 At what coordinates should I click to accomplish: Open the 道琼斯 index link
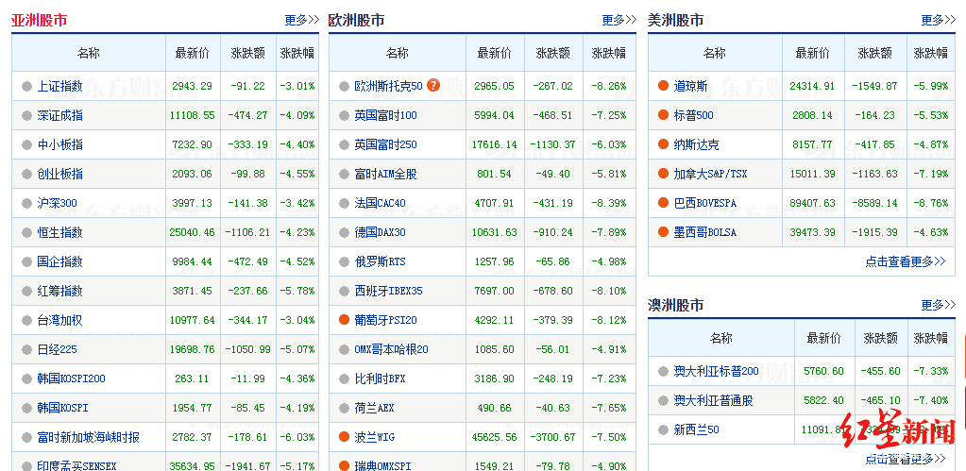point(690,86)
